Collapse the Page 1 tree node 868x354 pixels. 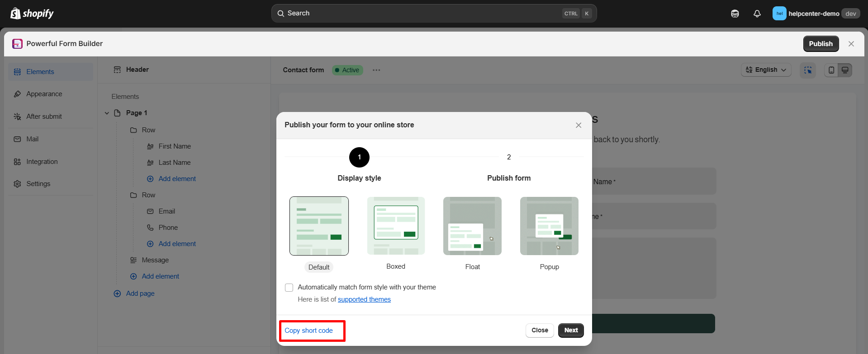(x=107, y=113)
